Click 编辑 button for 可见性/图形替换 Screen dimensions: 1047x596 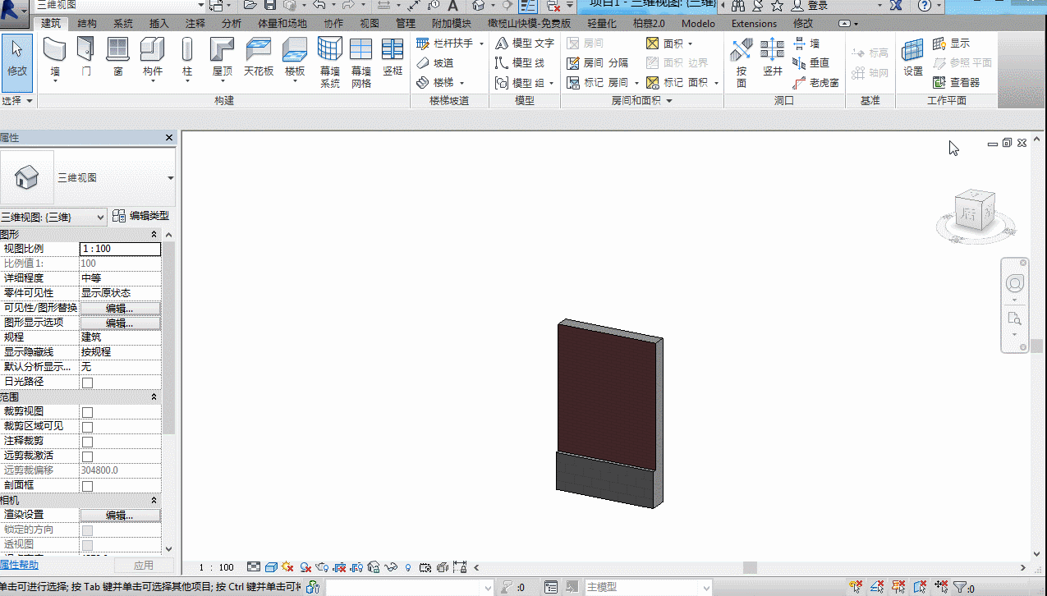point(120,309)
